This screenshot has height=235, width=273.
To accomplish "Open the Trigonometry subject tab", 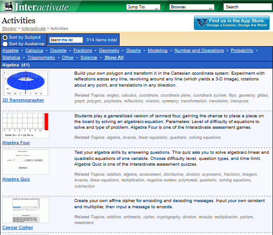I will pos(41,58).
